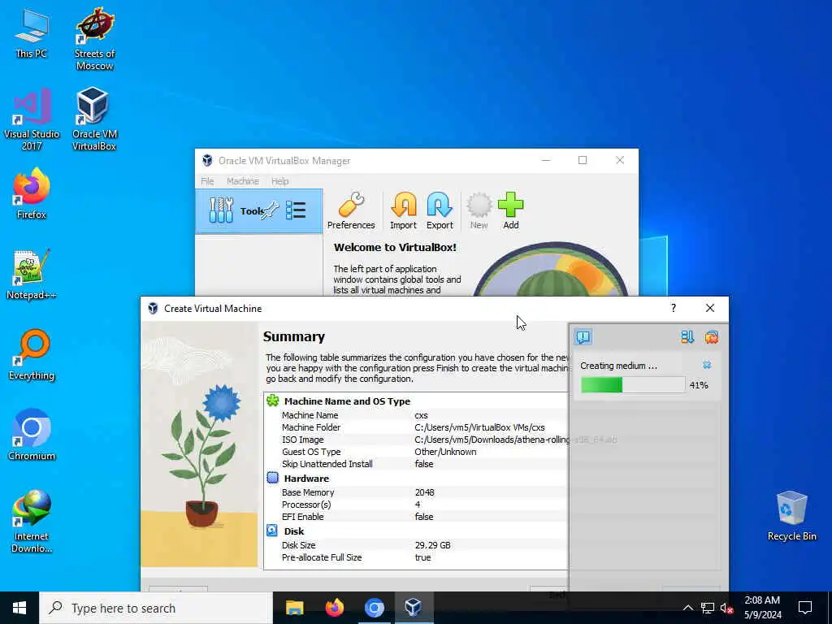Open the Tools list menu icon
This screenshot has height=624, width=832.
pos(296,210)
